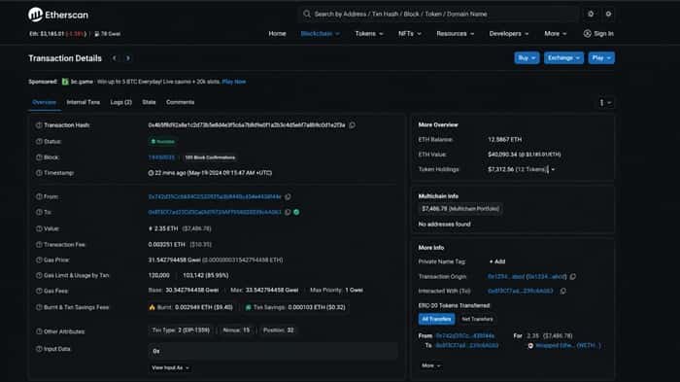The image size is (680, 382).
Task: Open the Interacted With address link
Action: click(521, 291)
